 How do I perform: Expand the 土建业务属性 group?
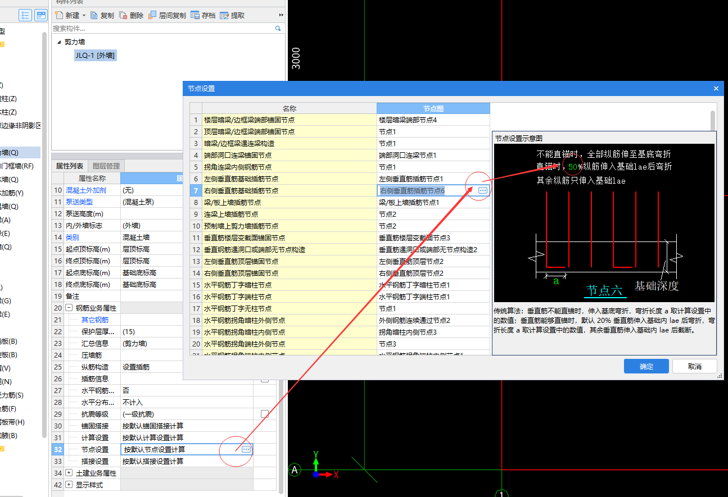pyautogui.click(x=69, y=473)
